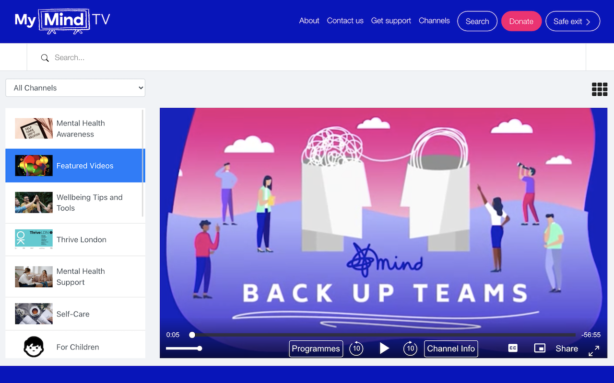
Task: Click the Safe exit button
Action: pos(573,21)
